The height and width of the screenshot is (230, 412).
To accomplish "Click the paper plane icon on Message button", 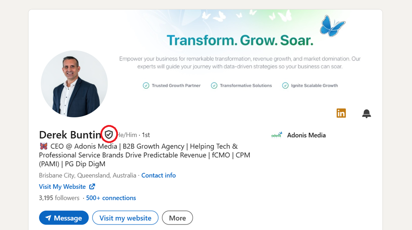I will [x=48, y=218].
